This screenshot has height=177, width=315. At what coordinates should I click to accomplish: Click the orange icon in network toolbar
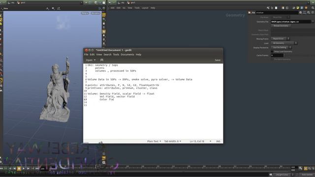click(306, 8)
